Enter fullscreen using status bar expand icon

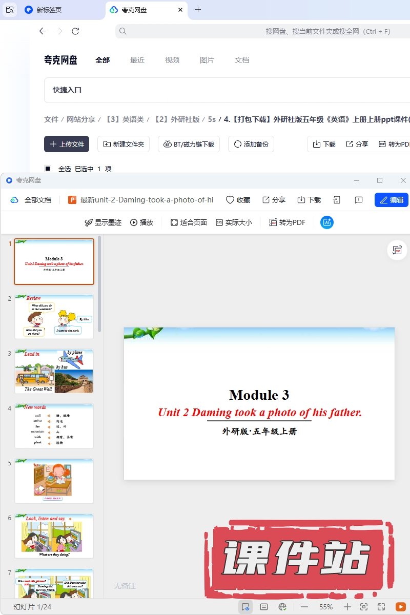[x=381, y=607]
